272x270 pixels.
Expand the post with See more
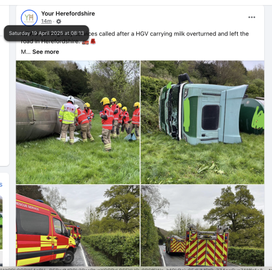pyautogui.click(x=46, y=52)
